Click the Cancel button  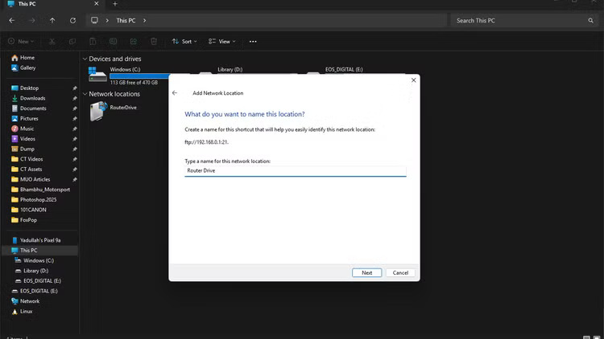point(400,272)
